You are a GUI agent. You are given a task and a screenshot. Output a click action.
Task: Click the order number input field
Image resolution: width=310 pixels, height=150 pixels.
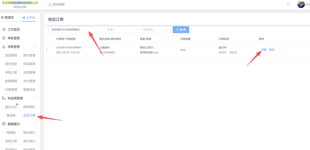75,30
